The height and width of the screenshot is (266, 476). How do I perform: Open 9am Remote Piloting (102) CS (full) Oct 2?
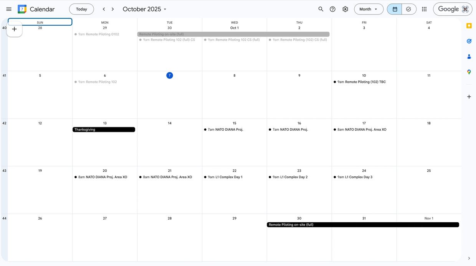point(299,40)
